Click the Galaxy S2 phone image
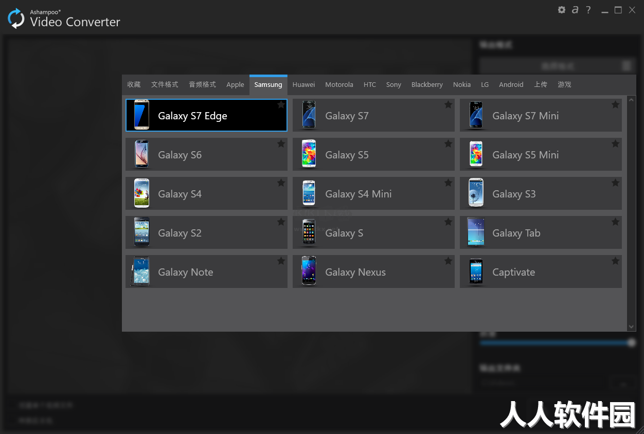The width and height of the screenshot is (644, 434). 141,232
